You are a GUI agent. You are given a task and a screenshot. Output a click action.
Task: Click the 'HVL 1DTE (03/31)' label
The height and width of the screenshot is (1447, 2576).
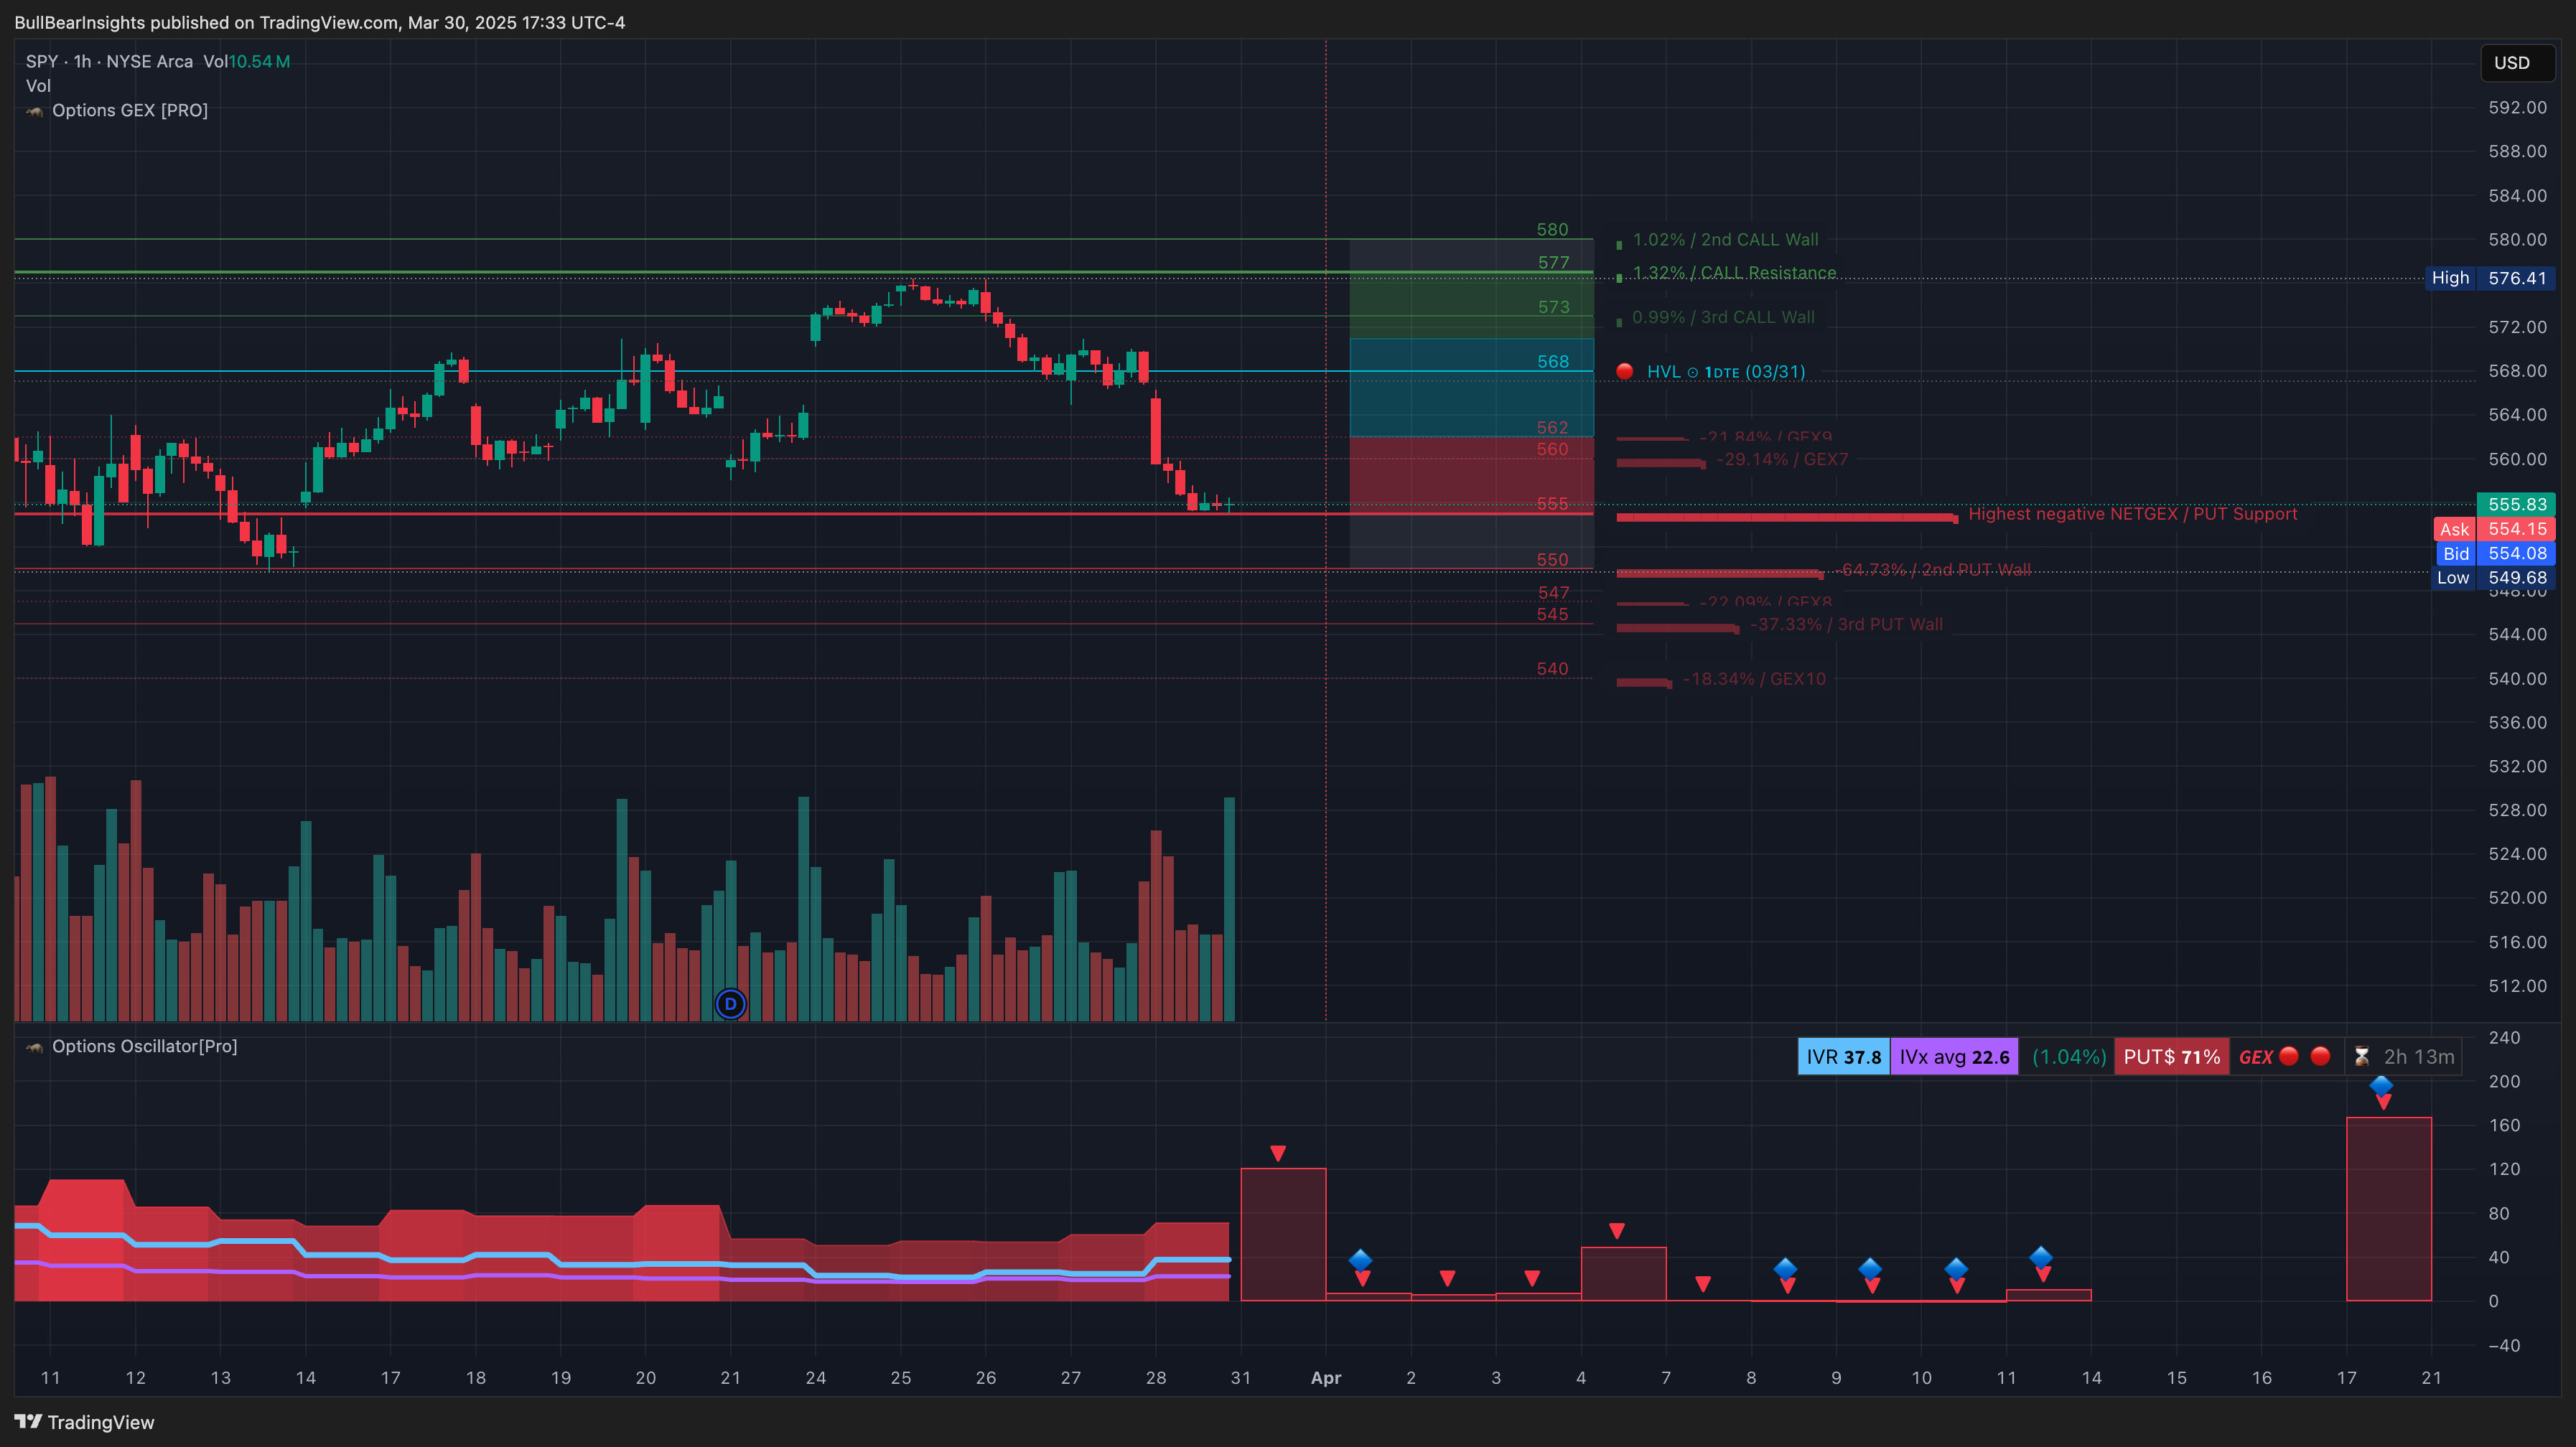click(x=1726, y=372)
